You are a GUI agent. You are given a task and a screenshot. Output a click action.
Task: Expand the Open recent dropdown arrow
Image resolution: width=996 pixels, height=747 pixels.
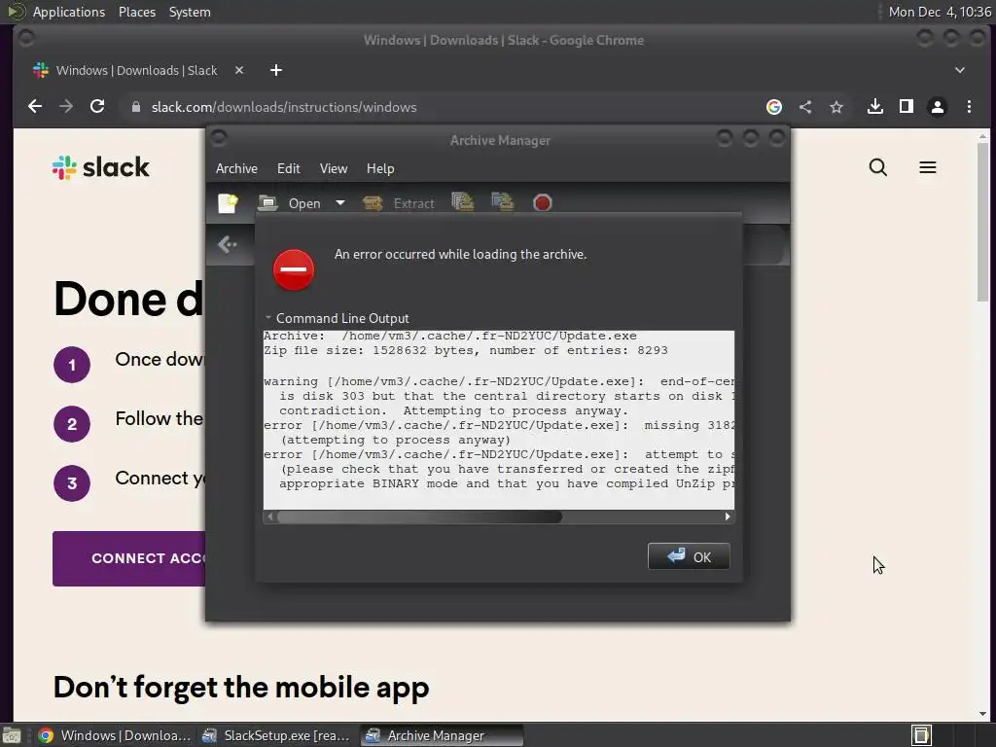(x=340, y=203)
